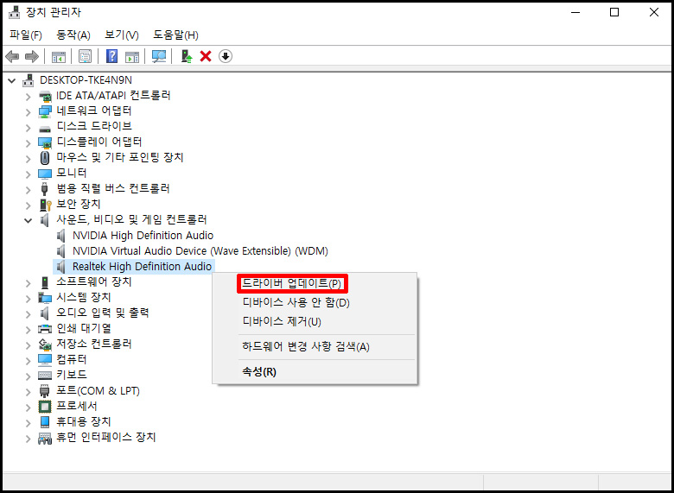Select the 키보드 tree row label

click(x=72, y=375)
